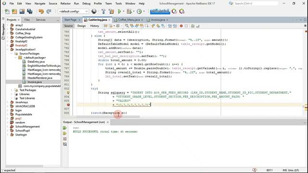Re-run the project from Output panel

[65, 128]
